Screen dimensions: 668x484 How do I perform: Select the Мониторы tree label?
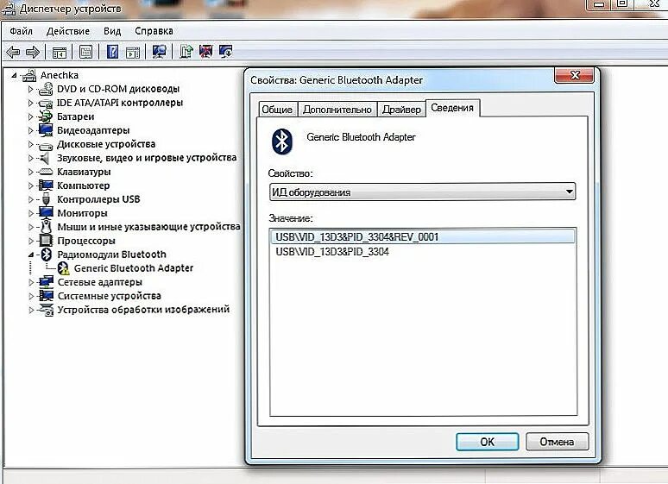[82, 213]
